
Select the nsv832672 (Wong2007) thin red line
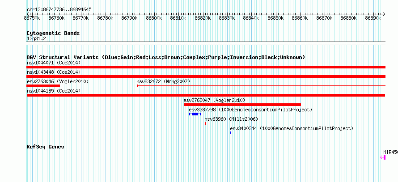(x=261, y=86)
